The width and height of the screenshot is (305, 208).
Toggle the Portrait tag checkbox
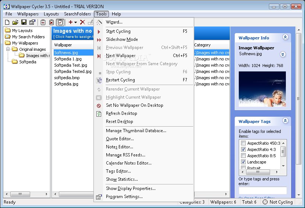click(x=243, y=168)
